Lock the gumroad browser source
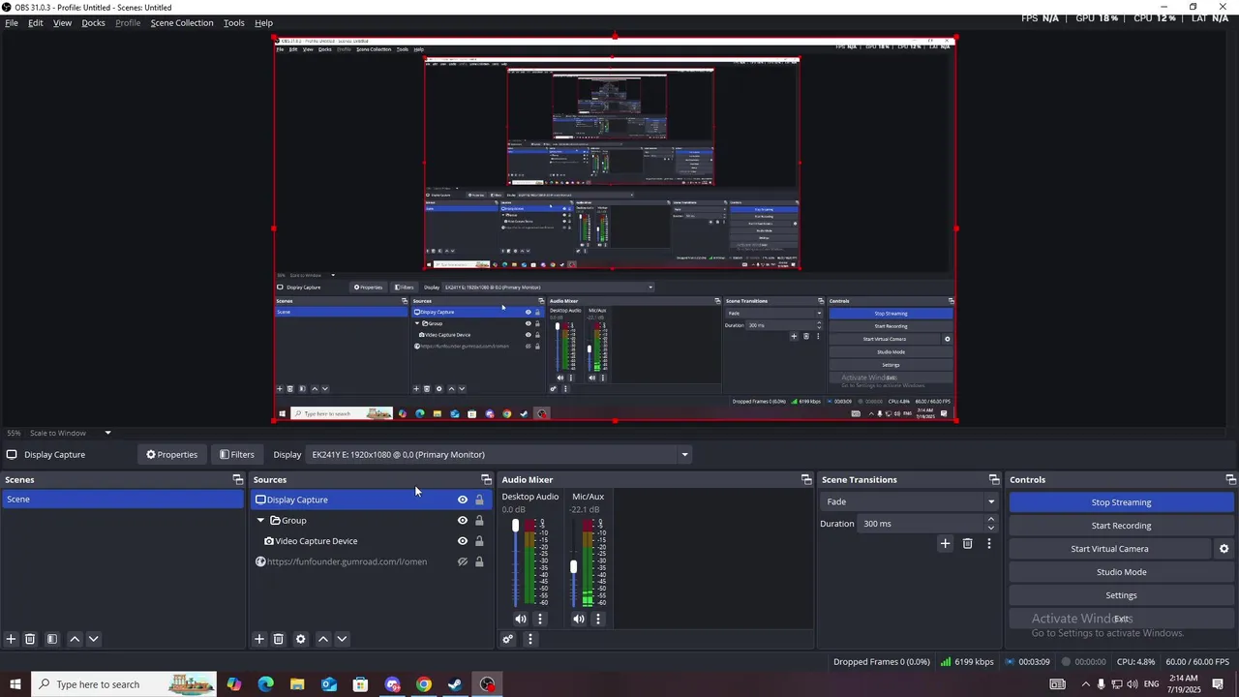 point(479,561)
